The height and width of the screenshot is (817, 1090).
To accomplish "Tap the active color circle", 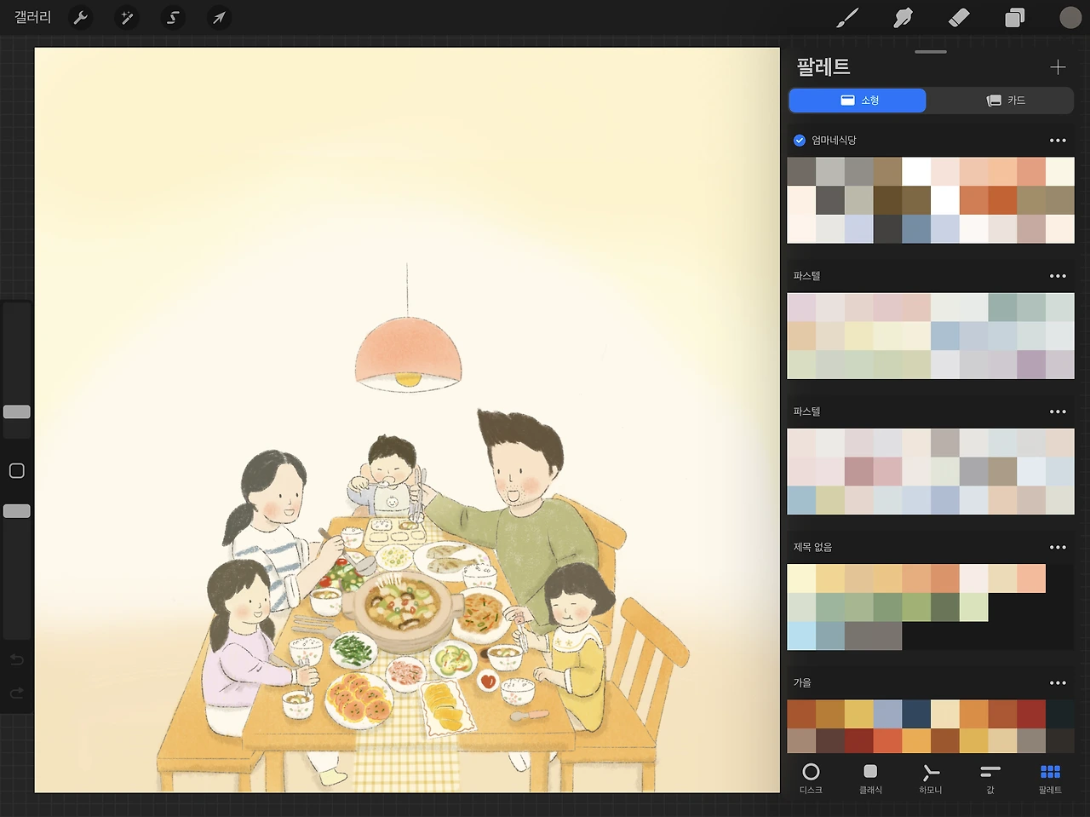I will click(x=1070, y=17).
